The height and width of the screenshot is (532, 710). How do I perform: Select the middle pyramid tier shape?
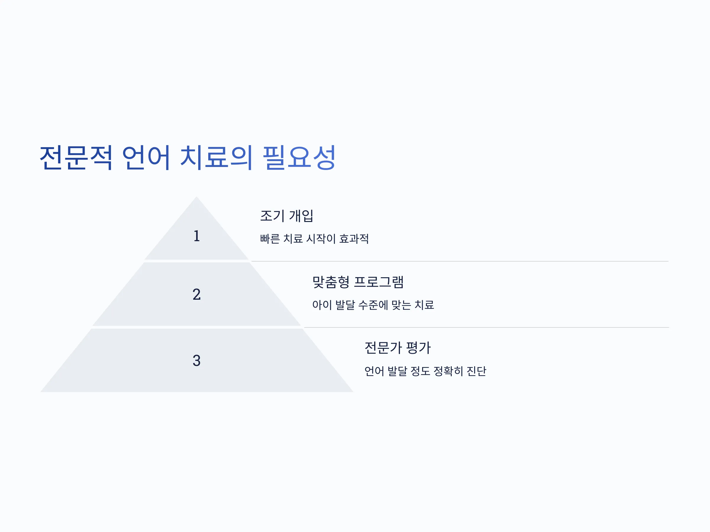(x=196, y=294)
